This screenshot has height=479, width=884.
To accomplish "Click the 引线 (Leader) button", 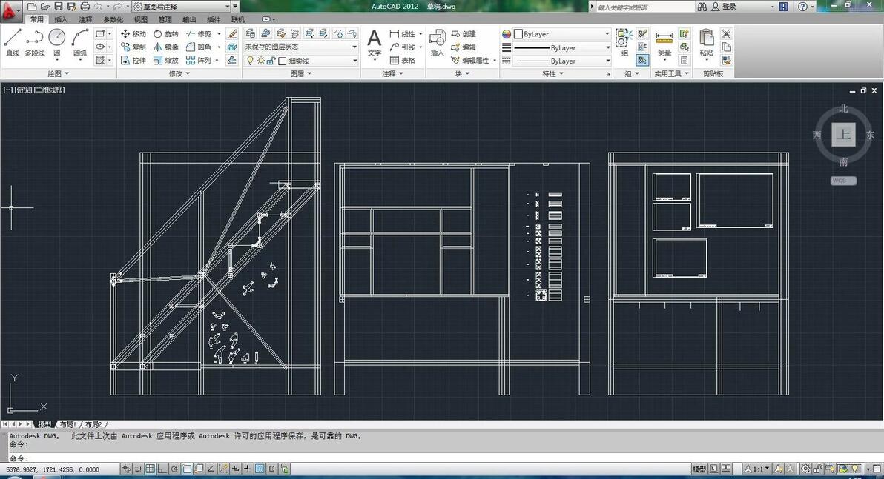I will 403,47.
